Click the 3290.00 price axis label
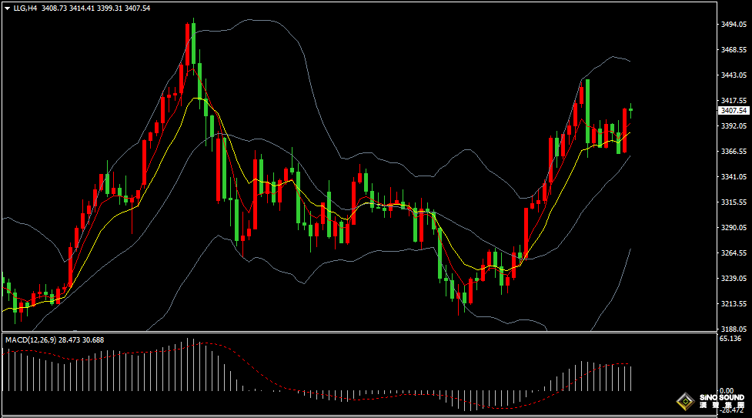 [x=734, y=228]
